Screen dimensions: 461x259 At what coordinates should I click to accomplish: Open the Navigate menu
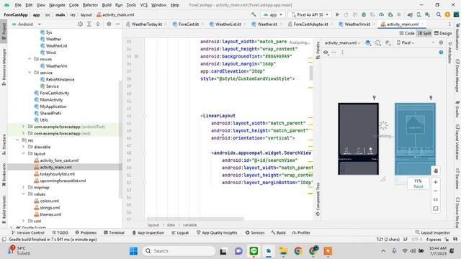[57, 5]
